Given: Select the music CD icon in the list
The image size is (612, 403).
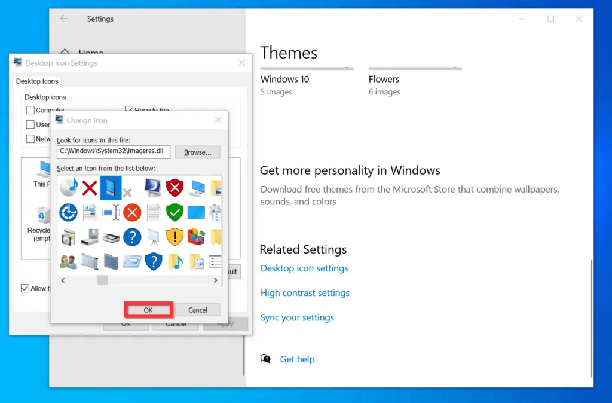Looking at the screenshot, I should (68, 188).
